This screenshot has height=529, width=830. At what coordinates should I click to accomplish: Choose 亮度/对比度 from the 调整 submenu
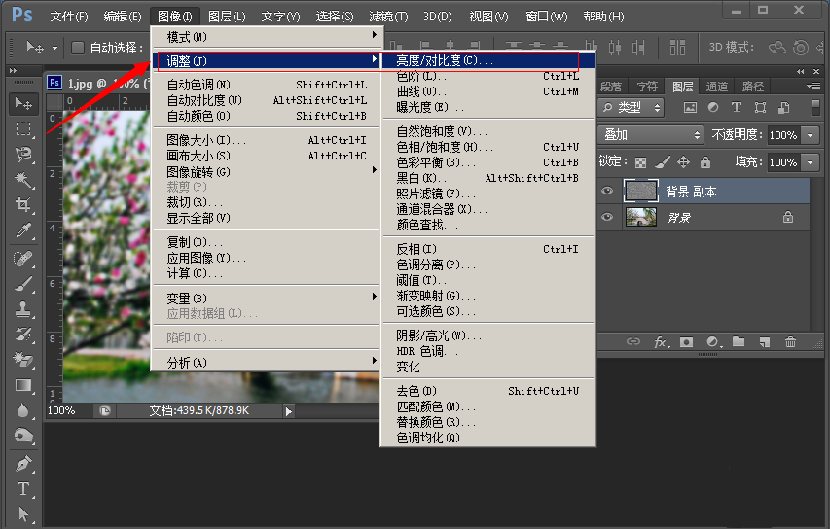[444, 60]
